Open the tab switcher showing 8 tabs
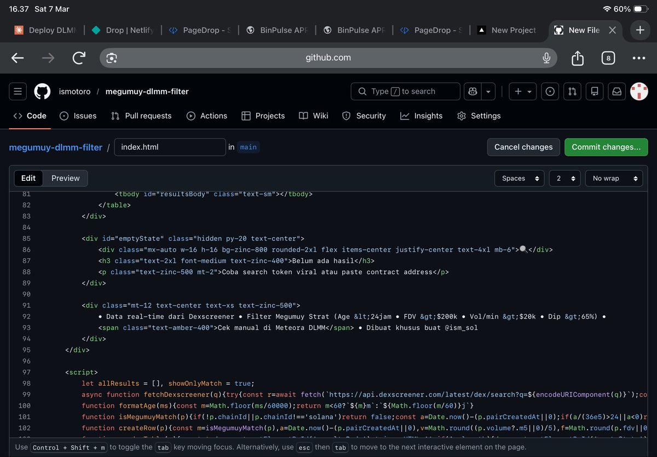This screenshot has width=657, height=457. point(608,58)
